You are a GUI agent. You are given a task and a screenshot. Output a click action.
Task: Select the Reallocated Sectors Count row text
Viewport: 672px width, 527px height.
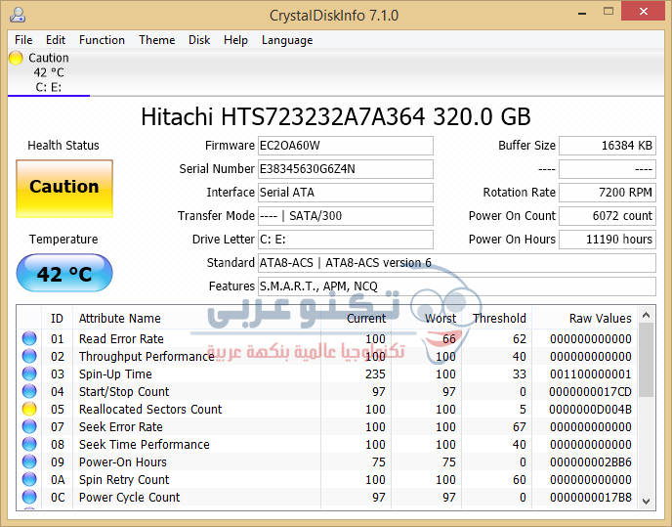[150, 410]
